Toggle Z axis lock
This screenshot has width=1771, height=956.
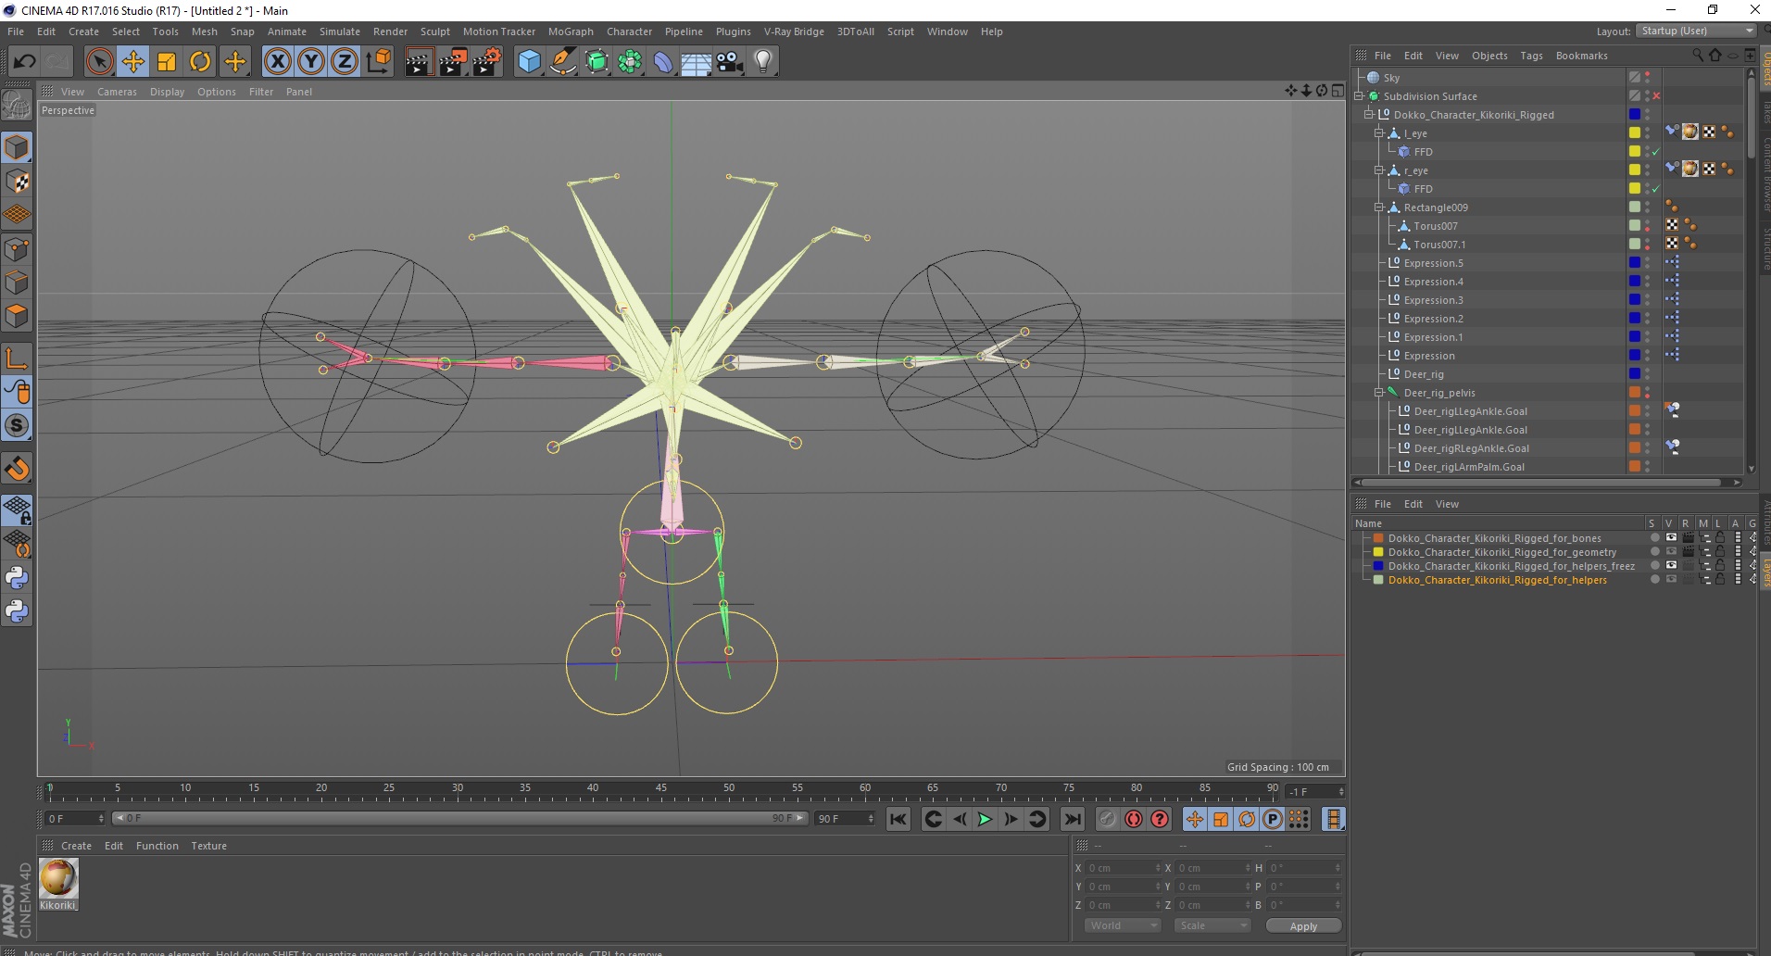[x=345, y=62]
